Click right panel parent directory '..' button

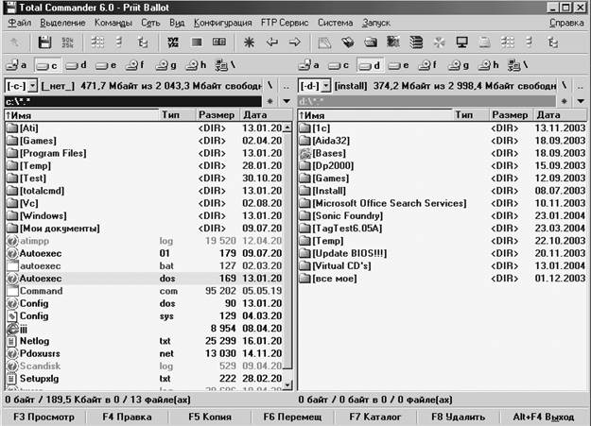pyautogui.click(x=581, y=86)
